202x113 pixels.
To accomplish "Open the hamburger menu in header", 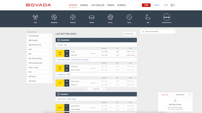I will pos(166,5).
